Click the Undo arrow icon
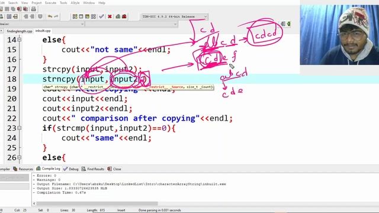 (x=50, y=17)
